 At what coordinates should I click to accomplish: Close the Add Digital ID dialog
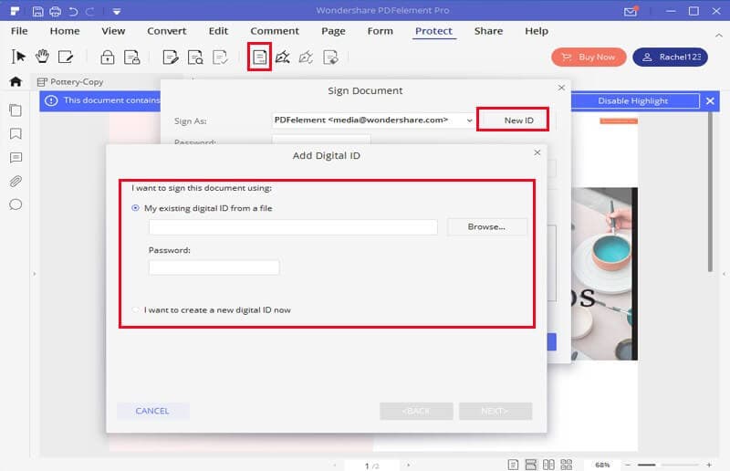(x=537, y=152)
